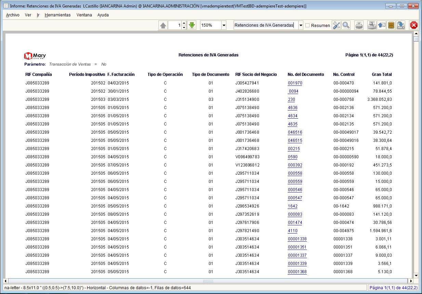Go to the next page (green down arrow)
The height and width of the screenshot is (294, 422).
(x=192, y=25)
